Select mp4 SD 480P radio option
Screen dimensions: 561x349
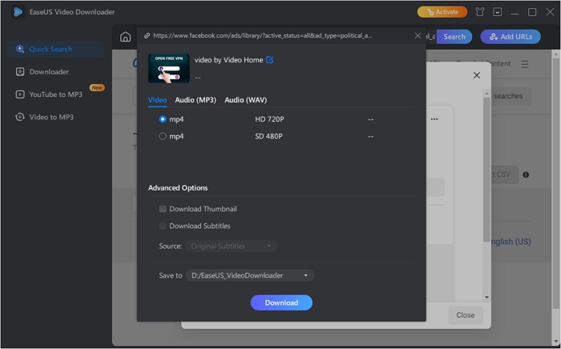coord(163,136)
